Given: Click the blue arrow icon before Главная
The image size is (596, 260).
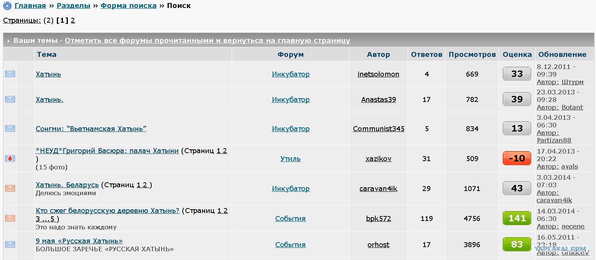Looking at the screenshot, I should tap(7, 6).
